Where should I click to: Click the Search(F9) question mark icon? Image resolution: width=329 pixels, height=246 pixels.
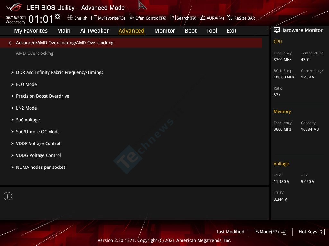coord(173,18)
